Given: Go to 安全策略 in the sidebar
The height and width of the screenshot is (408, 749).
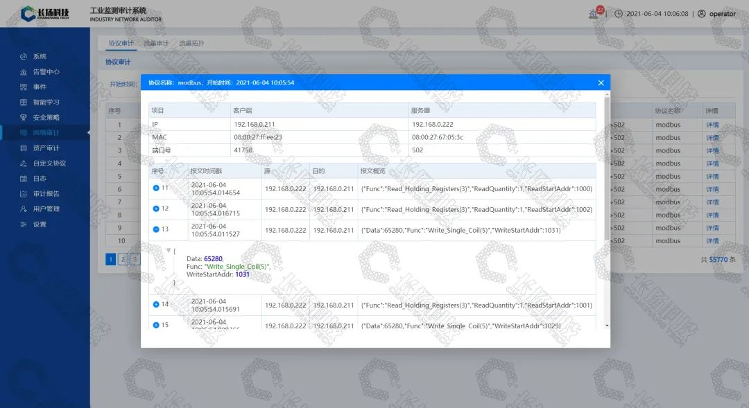Looking at the screenshot, I should pos(46,118).
